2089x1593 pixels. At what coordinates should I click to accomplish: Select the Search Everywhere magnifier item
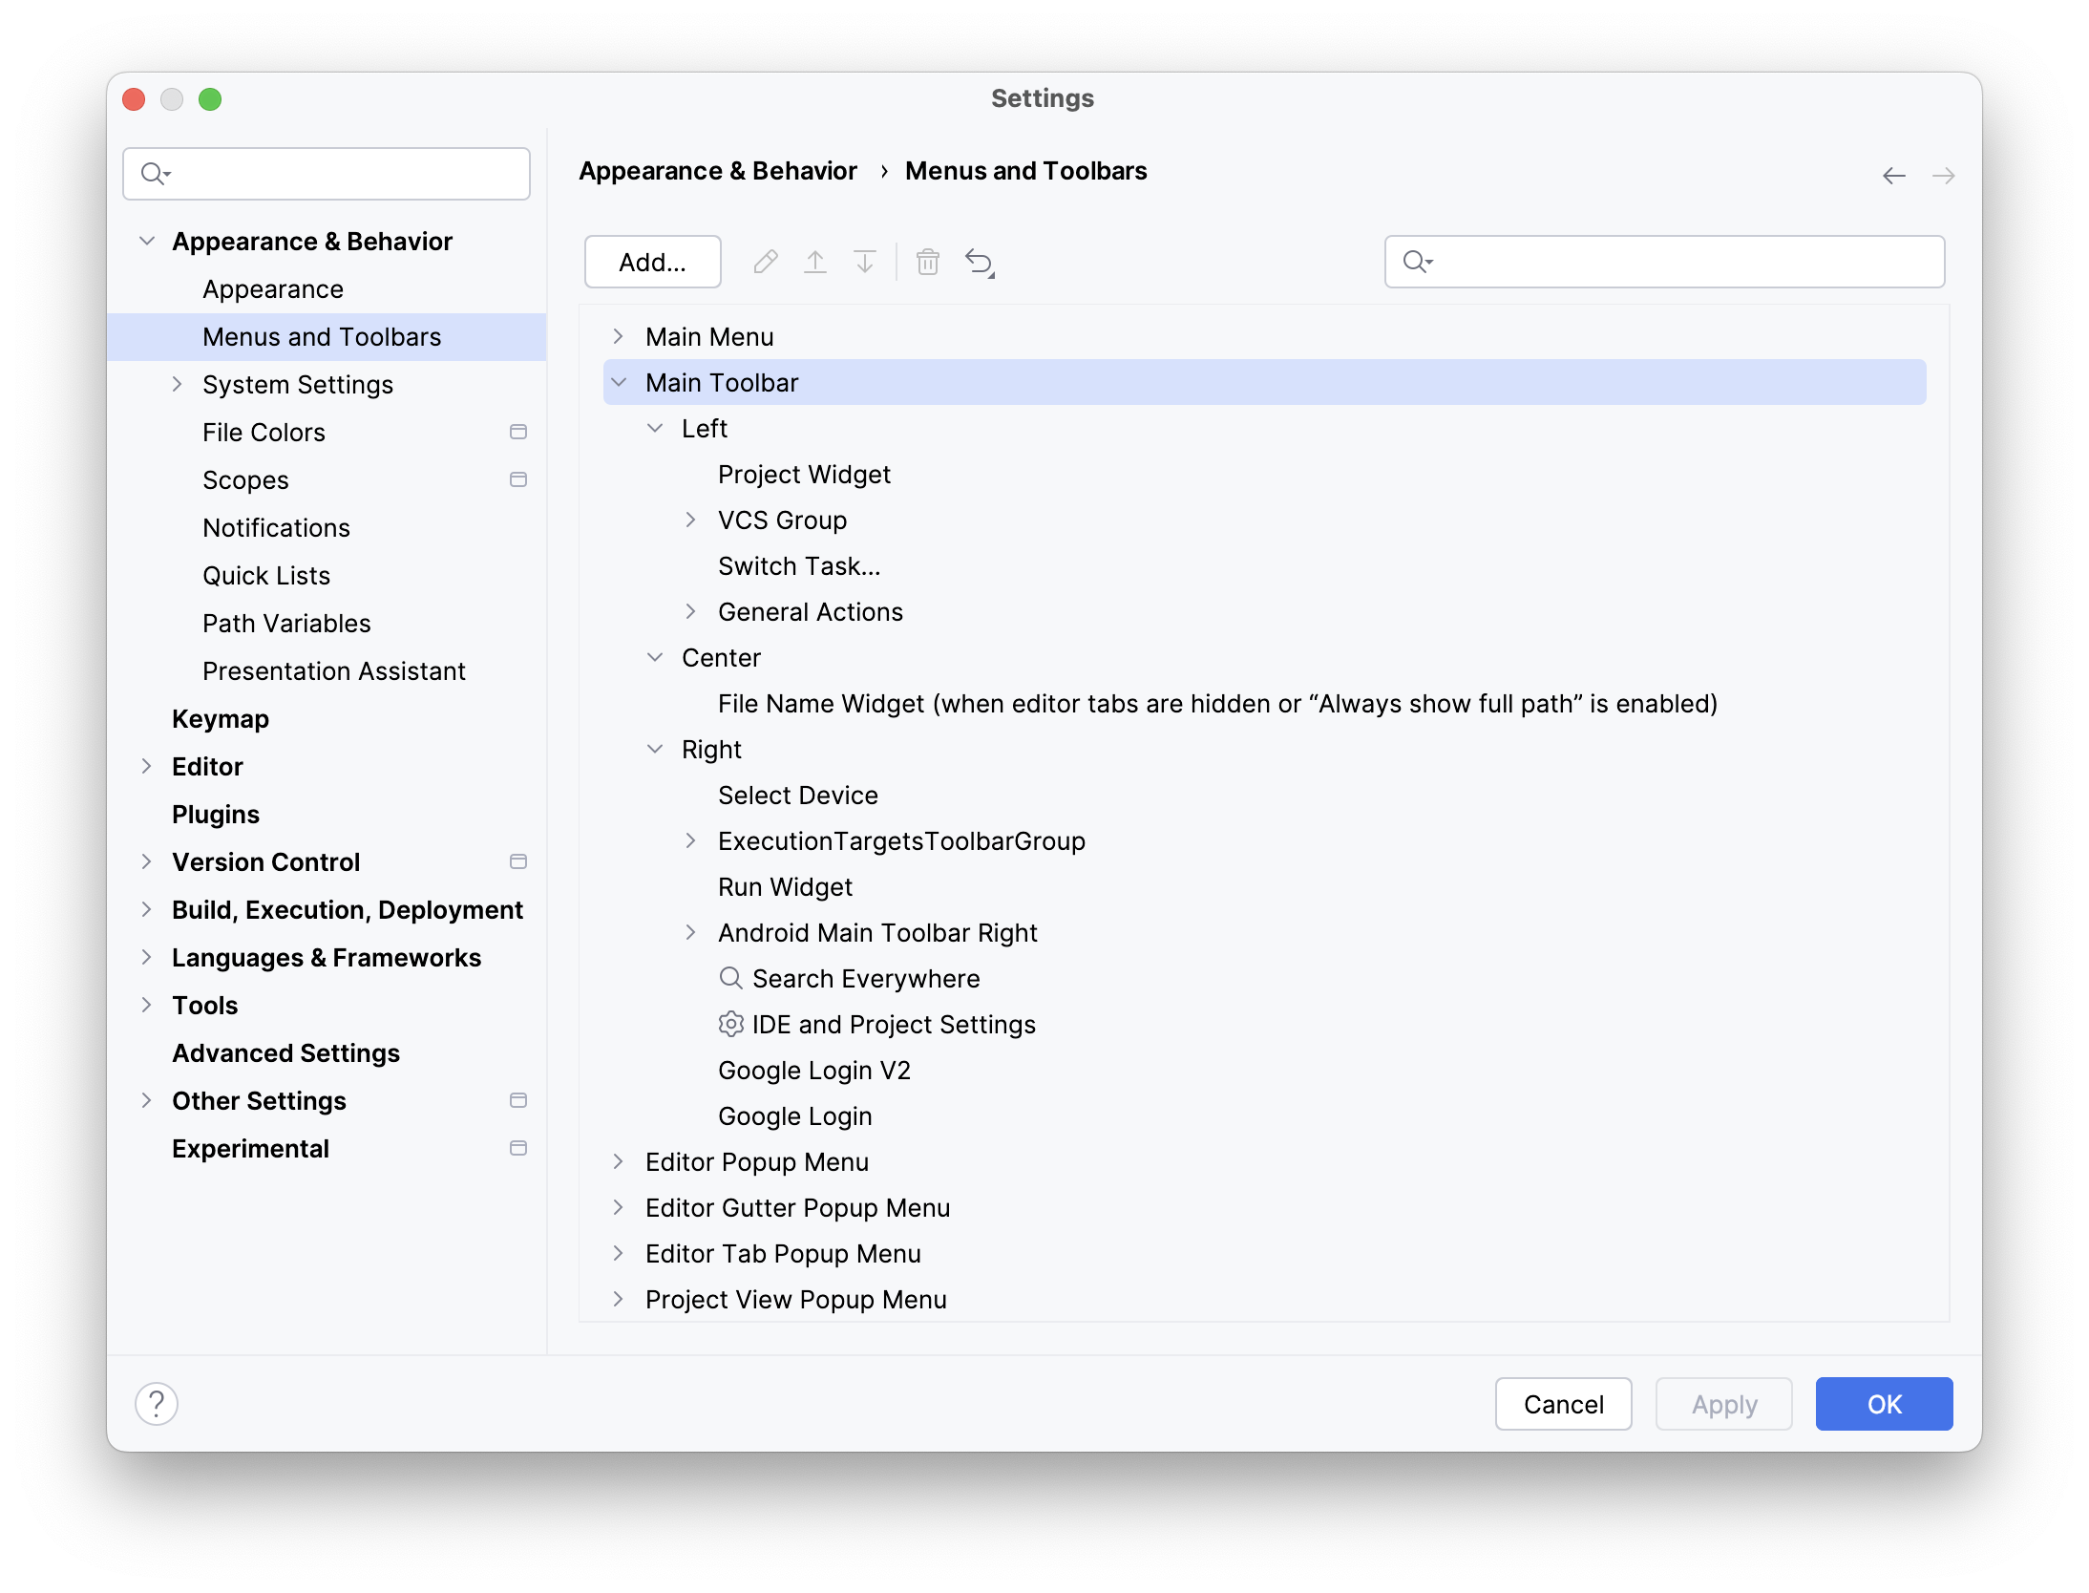tap(865, 979)
